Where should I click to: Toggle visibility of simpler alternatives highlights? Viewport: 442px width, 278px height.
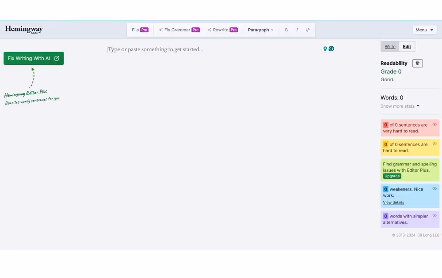(434, 216)
